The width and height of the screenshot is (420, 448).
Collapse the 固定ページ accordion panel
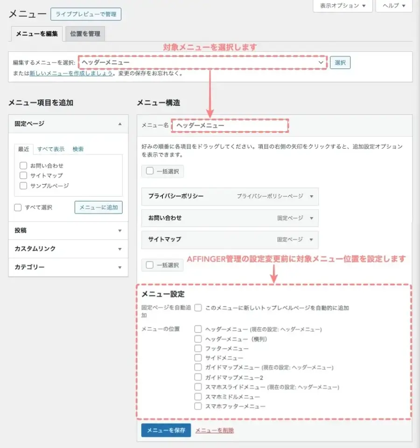(x=119, y=124)
